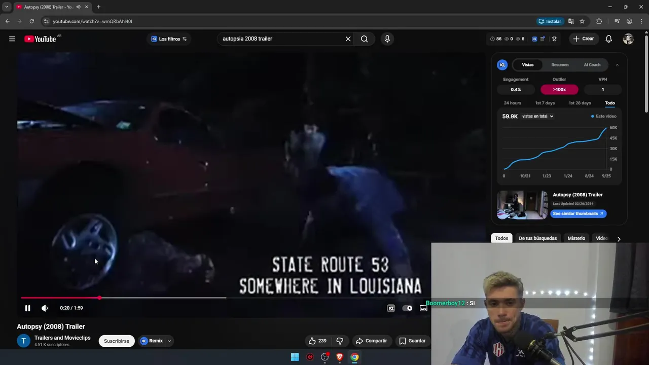Open tab search dropdown arrow
Screen dimensions: 649x365
(7, 7)
